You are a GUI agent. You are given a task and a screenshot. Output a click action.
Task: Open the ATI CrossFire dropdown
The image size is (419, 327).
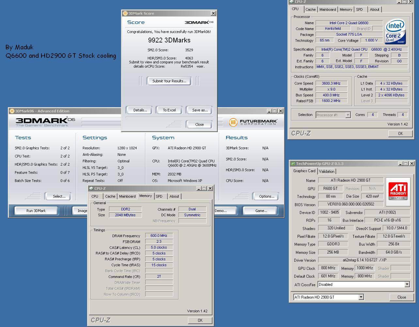coord(407,285)
